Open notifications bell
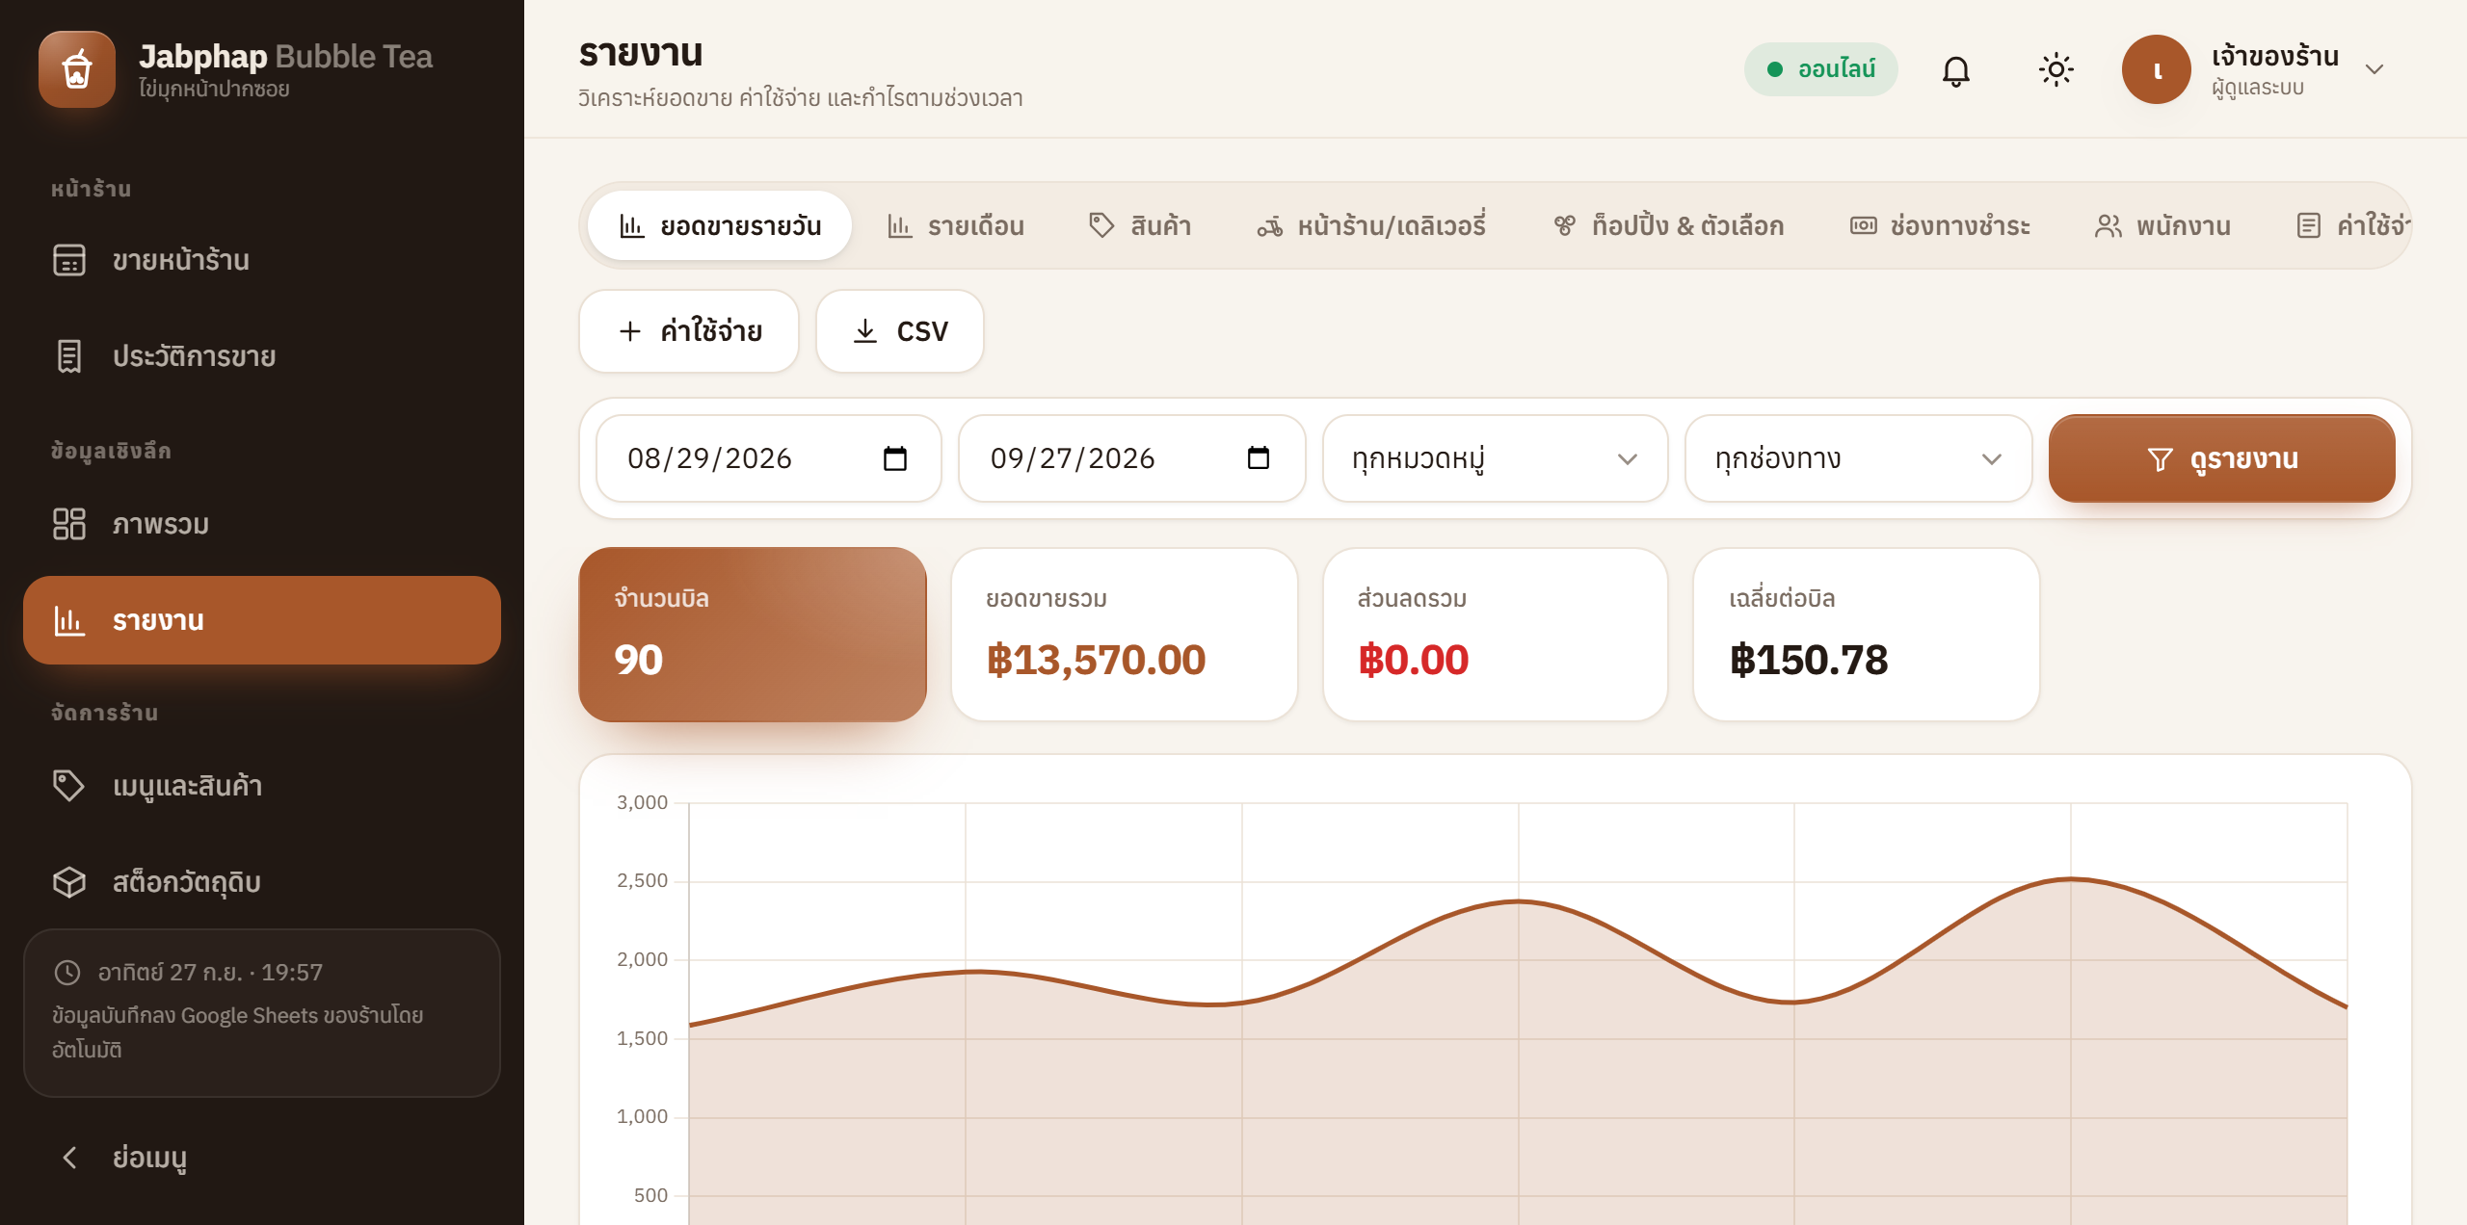The width and height of the screenshot is (2467, 1225). [1955, 69]
